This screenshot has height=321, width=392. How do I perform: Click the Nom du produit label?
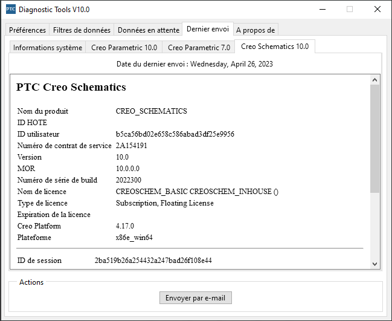pos(43,111)
